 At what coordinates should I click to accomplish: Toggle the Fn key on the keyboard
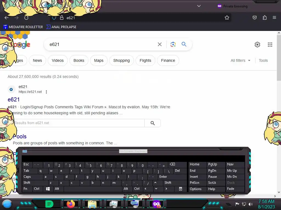(x=27, y=189)
